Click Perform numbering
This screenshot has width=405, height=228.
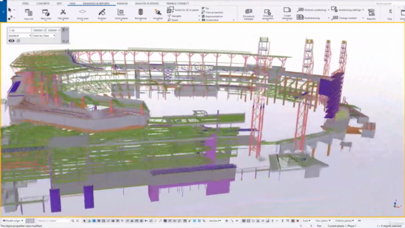click(x=312, y=10)
